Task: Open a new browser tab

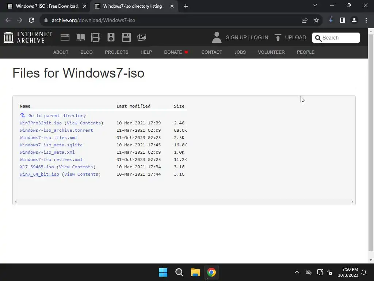Action: [x=186, y=7]
